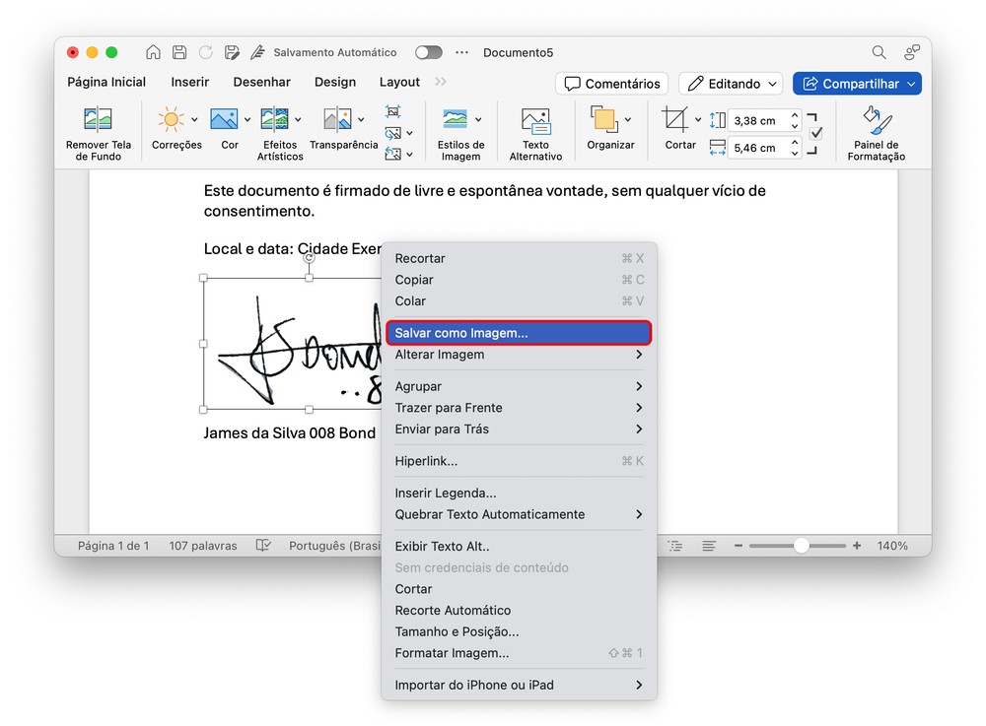Image resolution: width=986 pixels, height=726 pixels.
Task: Switch to the Inserir ribbon tab
Action: tap(189, 83)
